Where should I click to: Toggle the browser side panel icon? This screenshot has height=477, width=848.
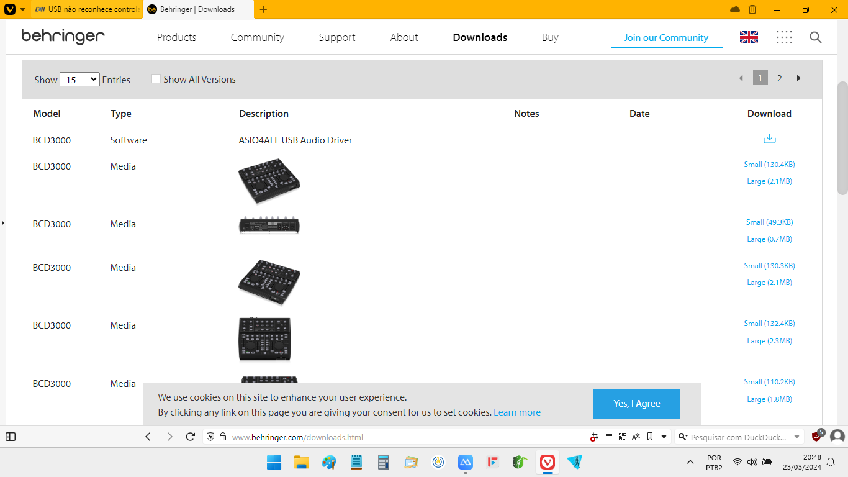pyautogui.click(x=11, y=437)
